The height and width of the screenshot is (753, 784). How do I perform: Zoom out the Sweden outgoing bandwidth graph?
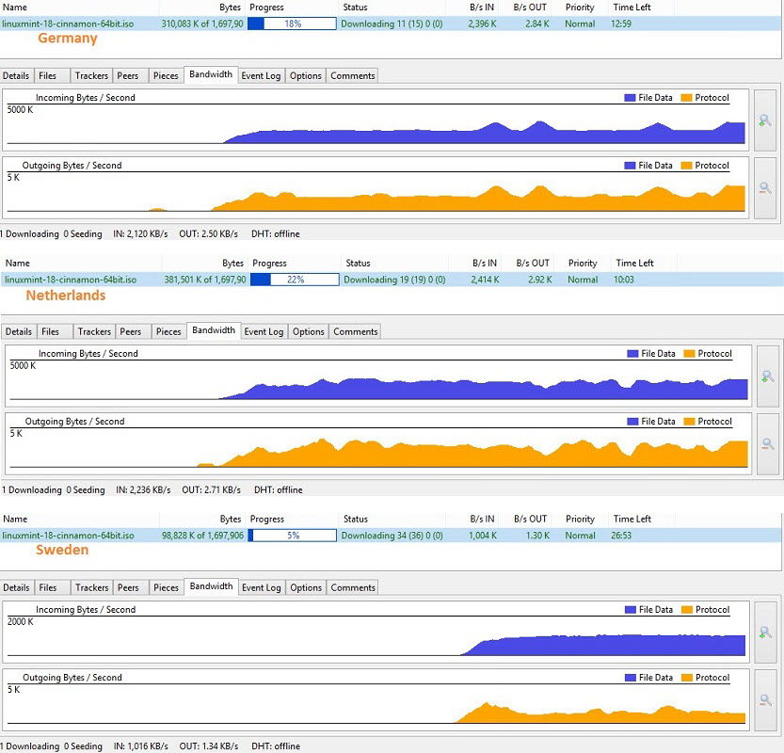(765, 700)
